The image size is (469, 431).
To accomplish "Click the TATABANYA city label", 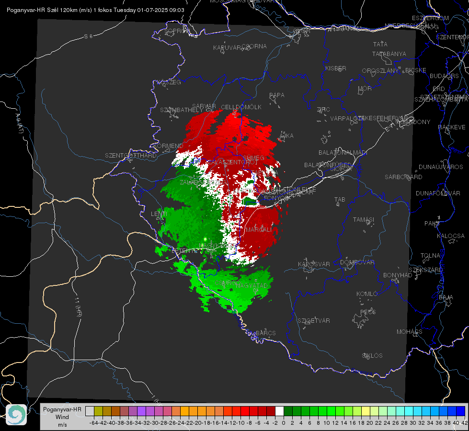I will [x=389, y=54].
